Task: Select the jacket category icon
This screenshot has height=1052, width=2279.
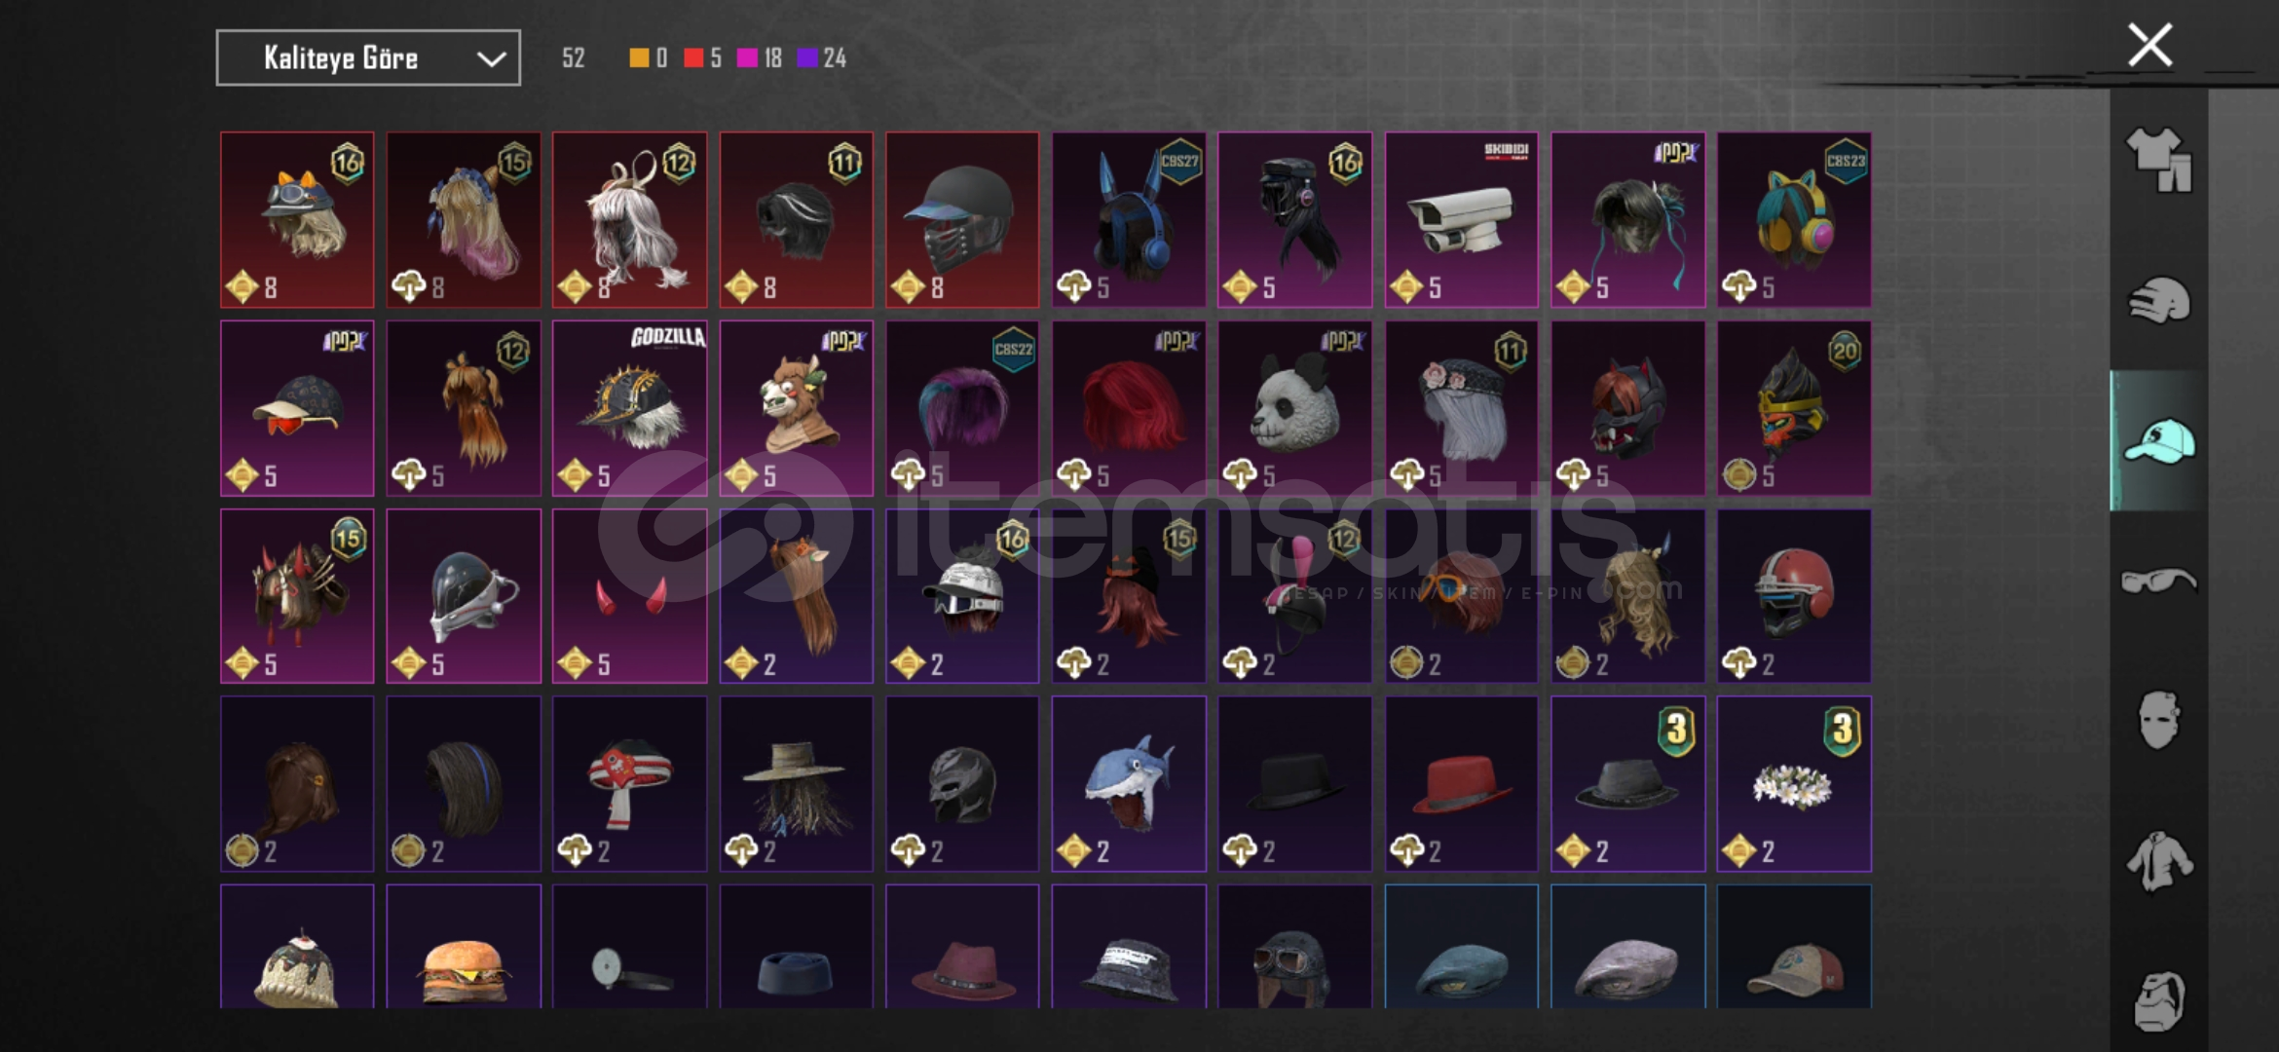Action: [x=2158, y=861]
